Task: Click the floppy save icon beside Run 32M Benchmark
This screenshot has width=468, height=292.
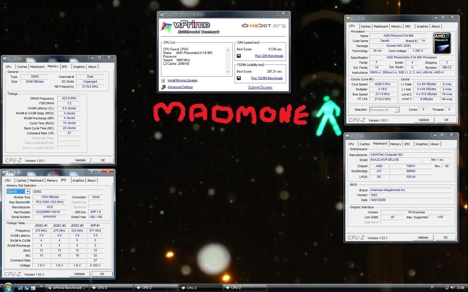Action: (239, 56)
